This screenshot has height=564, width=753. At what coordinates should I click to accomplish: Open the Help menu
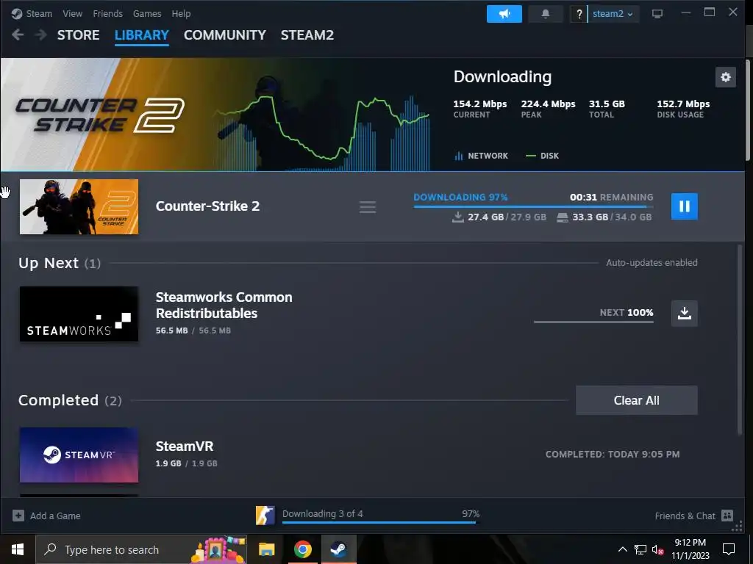point(181,14)
